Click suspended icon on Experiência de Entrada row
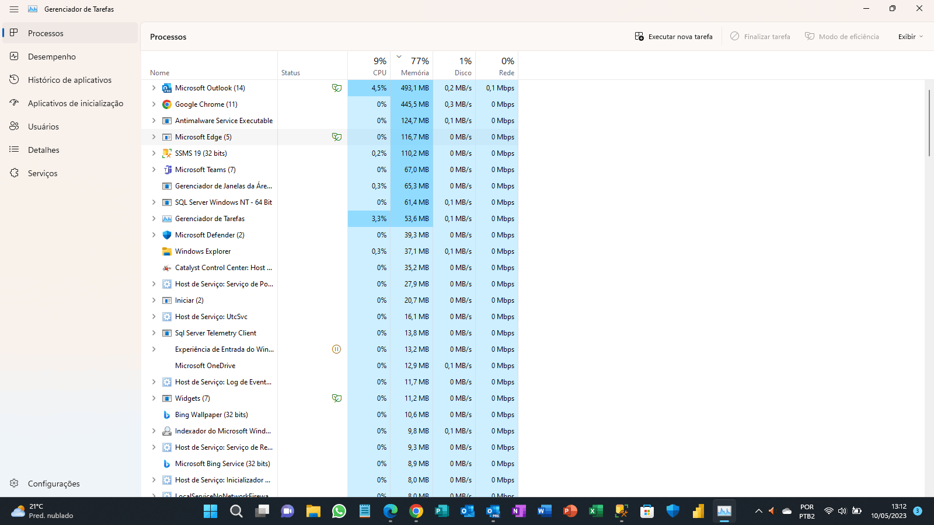This screenshot has width=934, height=525. 337,349
